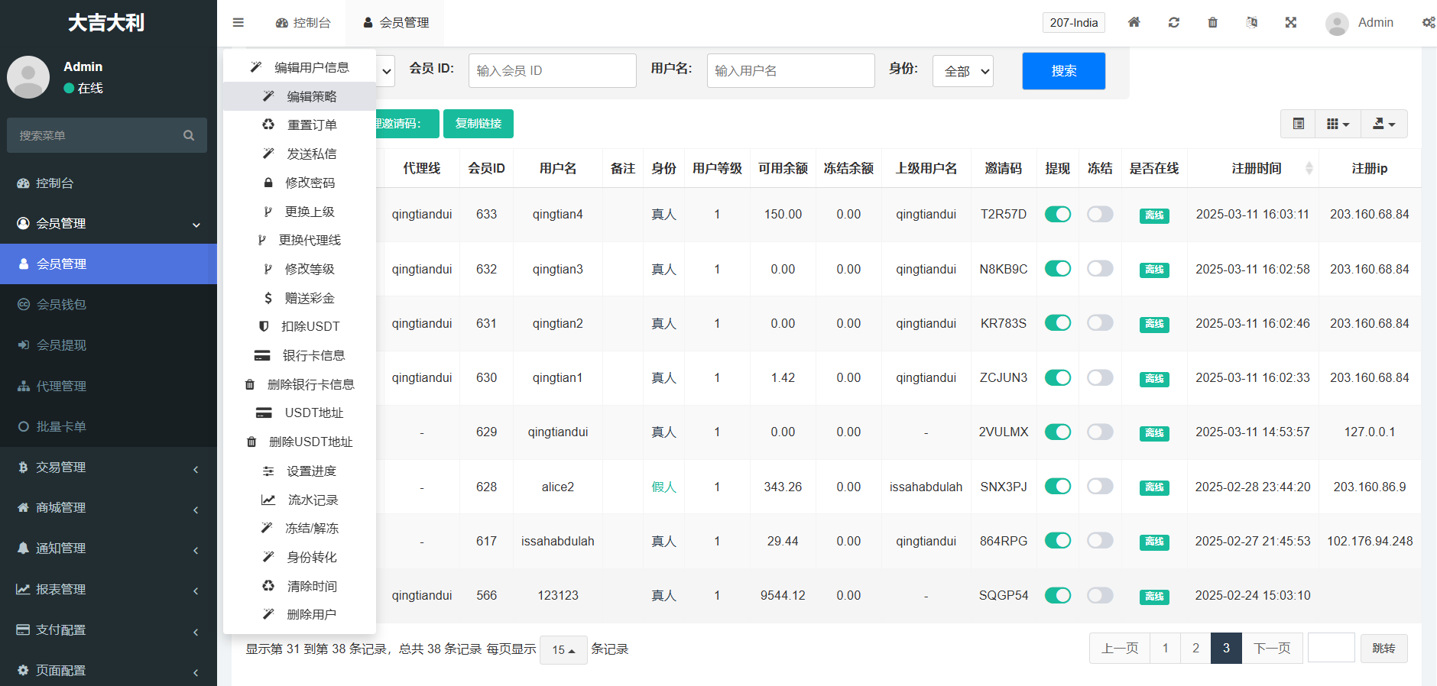Open the settings gears icon
The image size is (1437, 686).
click(1428, 23)
